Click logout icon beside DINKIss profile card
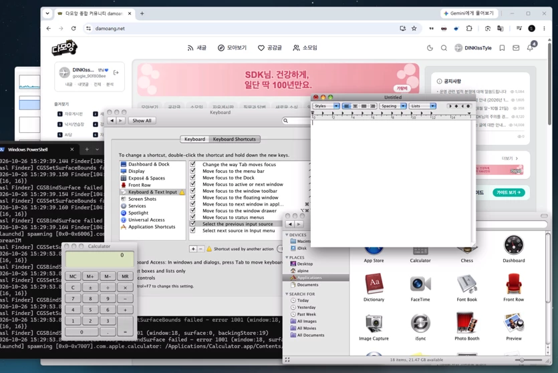The image size is (558, 373). pos(116,73)
